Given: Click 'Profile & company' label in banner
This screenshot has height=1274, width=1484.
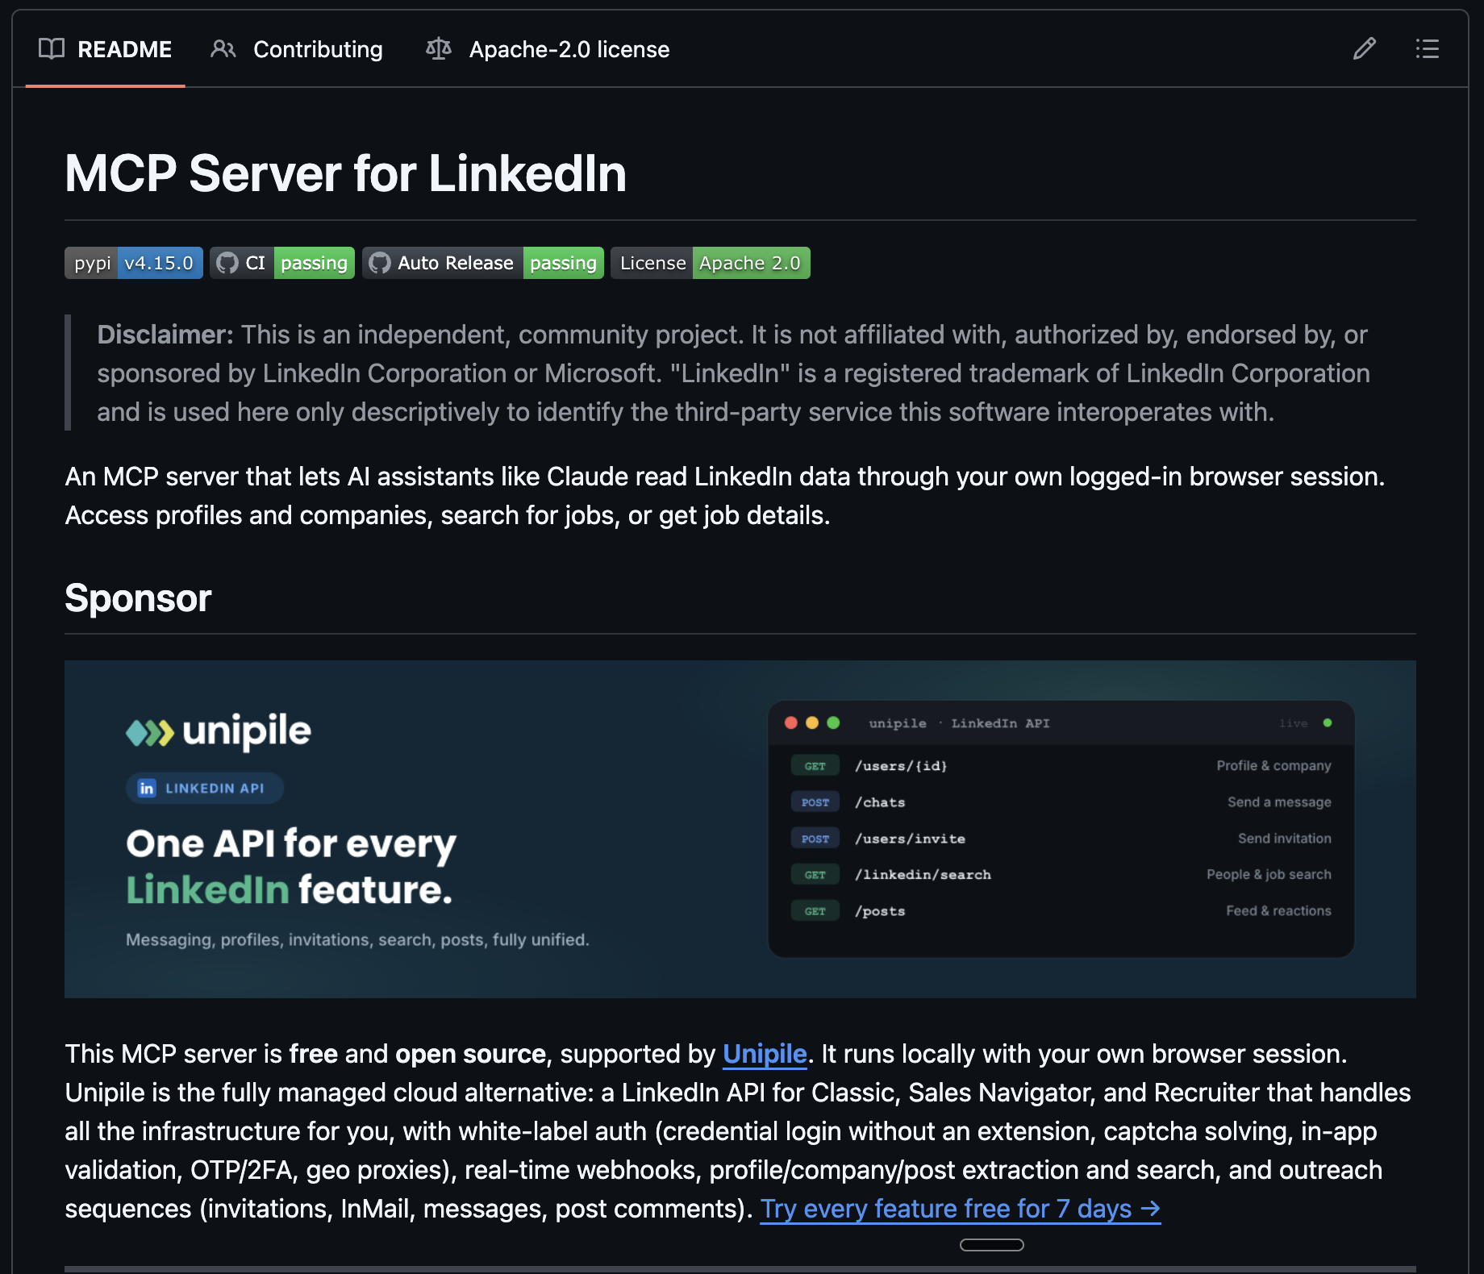Looking at the screenshot, I should 1274,766.
